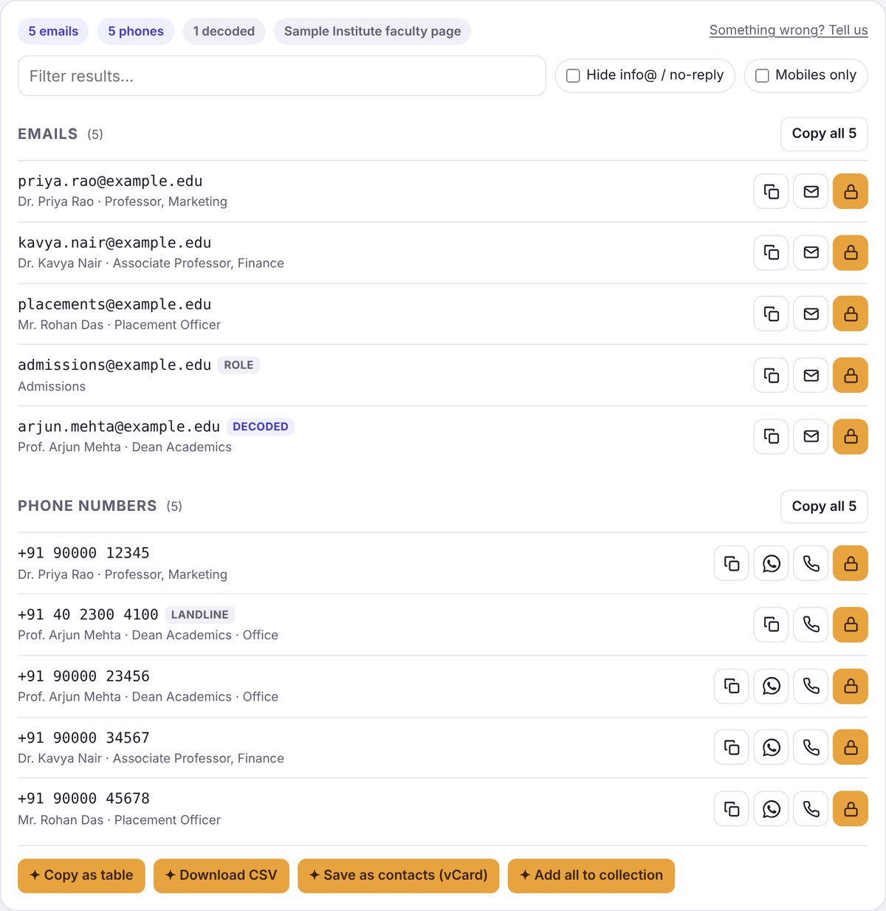Copy all 5 emails button
Screen dimensions: 886x911
(x=824, y=134)
